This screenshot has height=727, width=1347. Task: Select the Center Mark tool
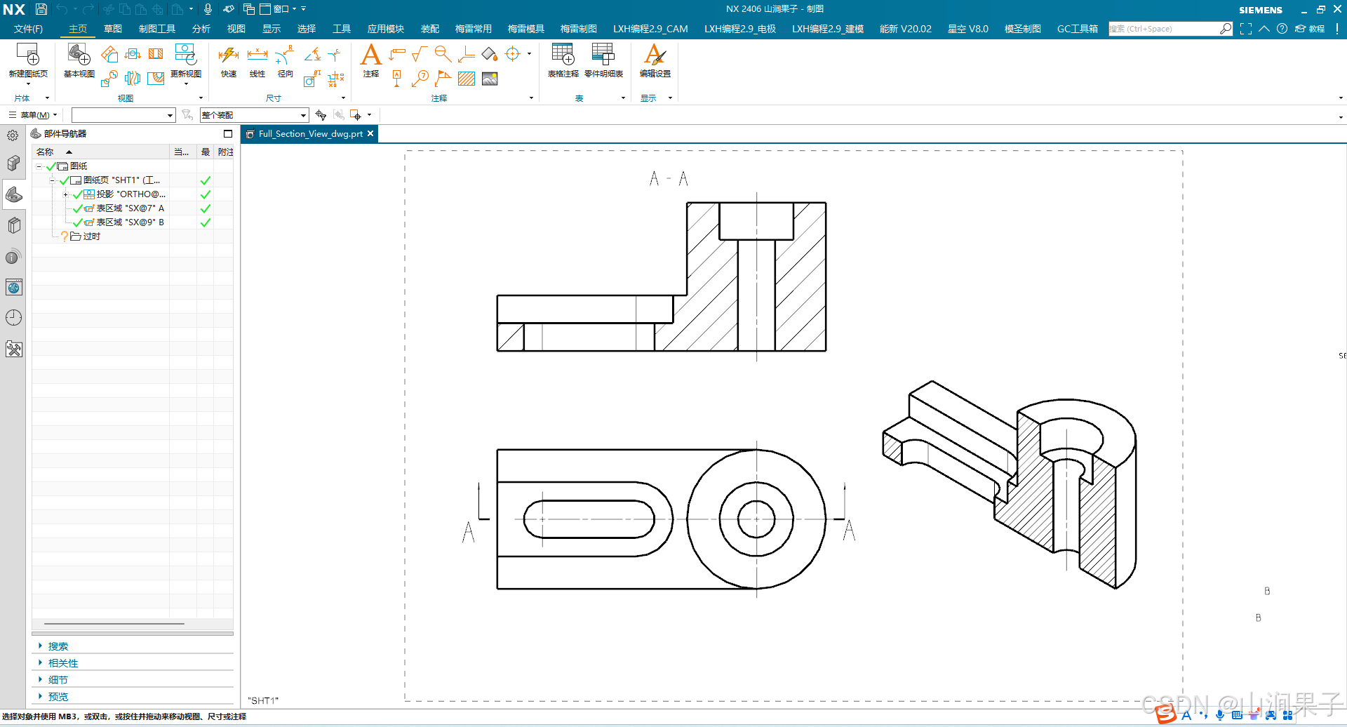click(x=513, y=54)
